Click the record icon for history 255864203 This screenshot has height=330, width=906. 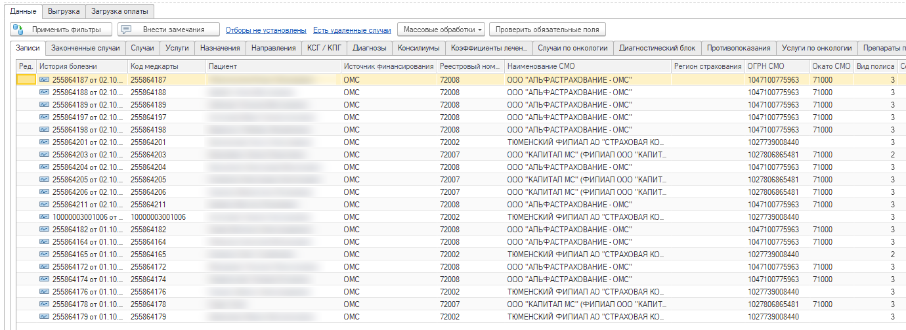[45, 155]
